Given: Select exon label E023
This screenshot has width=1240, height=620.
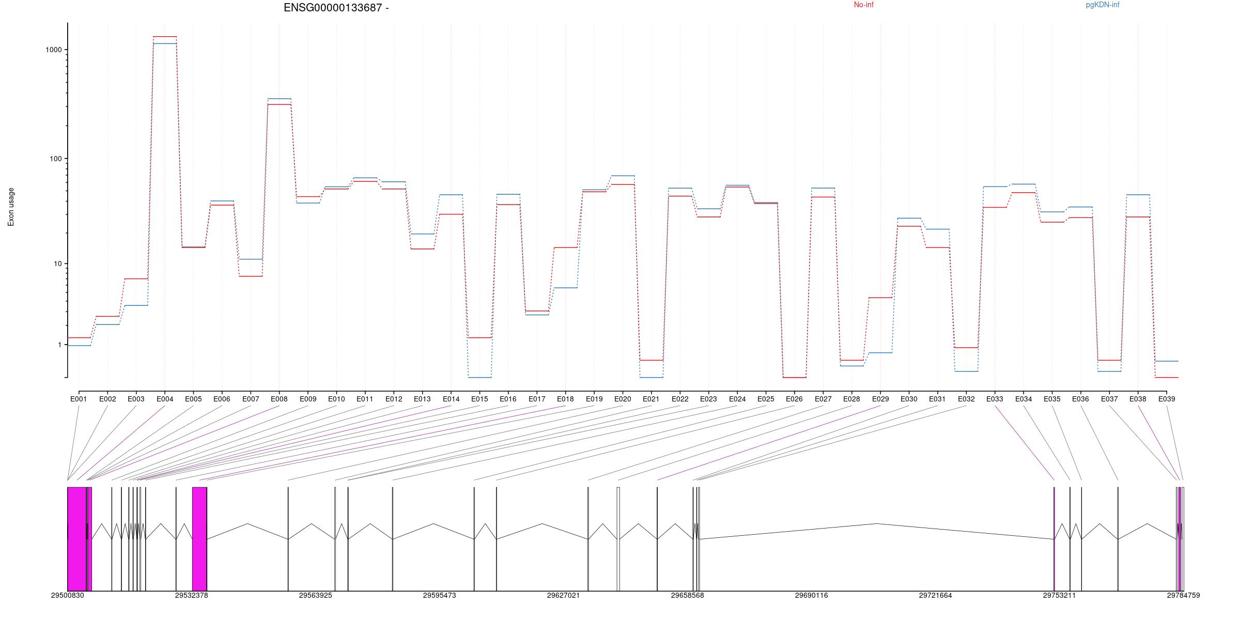Looking at the screenshot, I should point(708,399).
